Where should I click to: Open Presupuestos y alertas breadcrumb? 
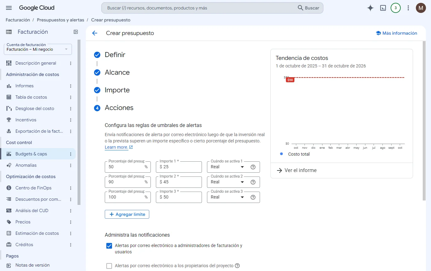[61, 20]
